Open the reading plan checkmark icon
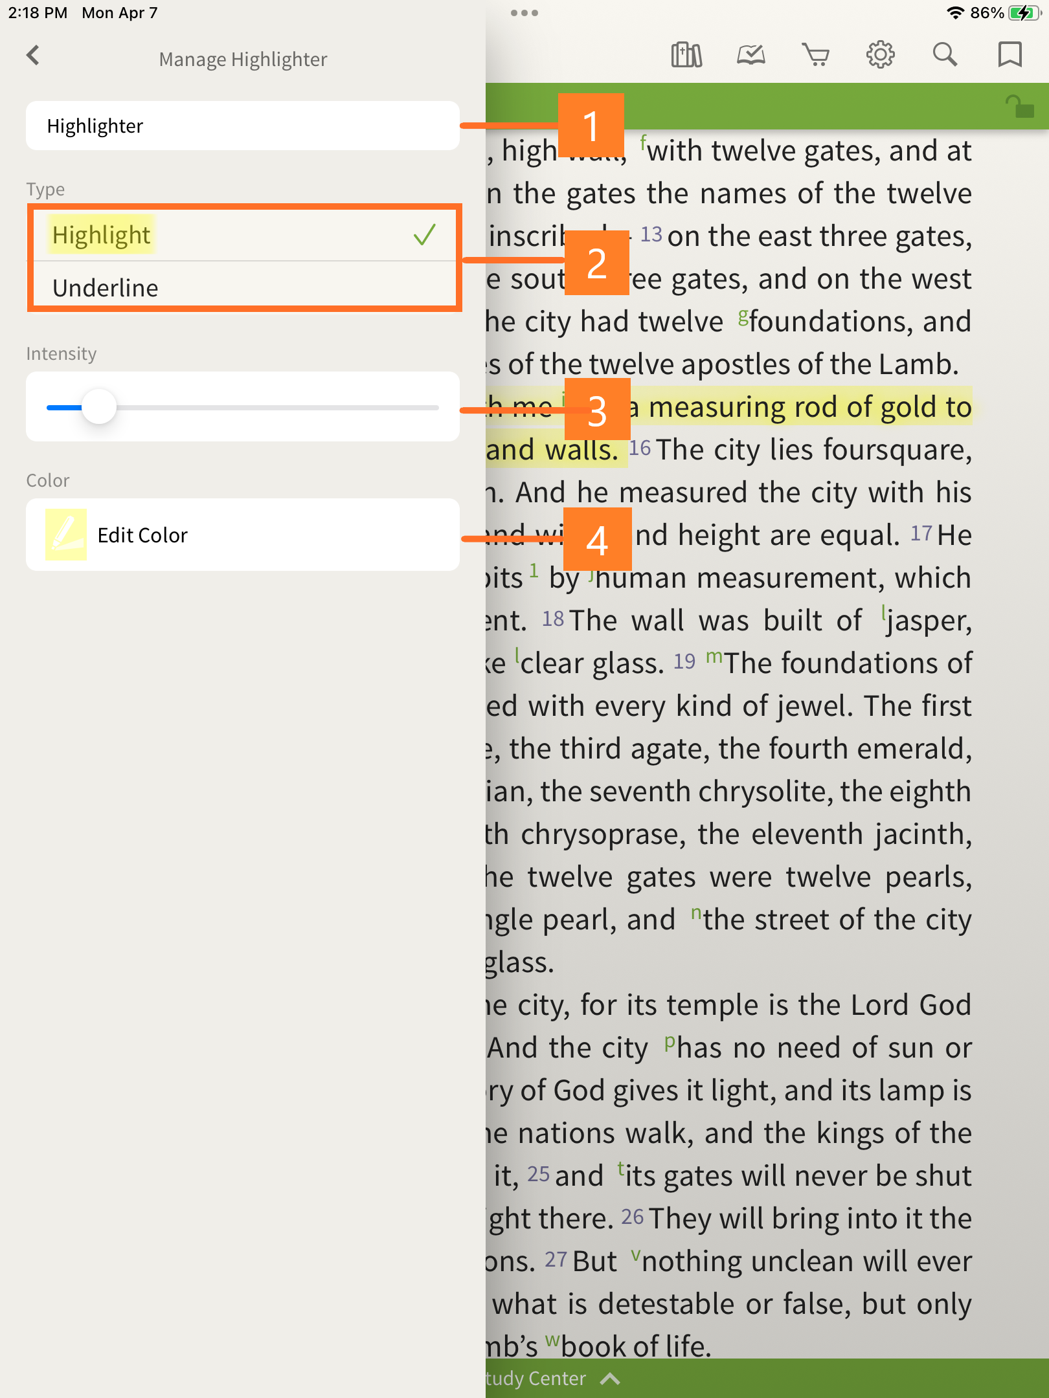The height and width of the screenshot is (1398, 1049). [x=751, y=55]
